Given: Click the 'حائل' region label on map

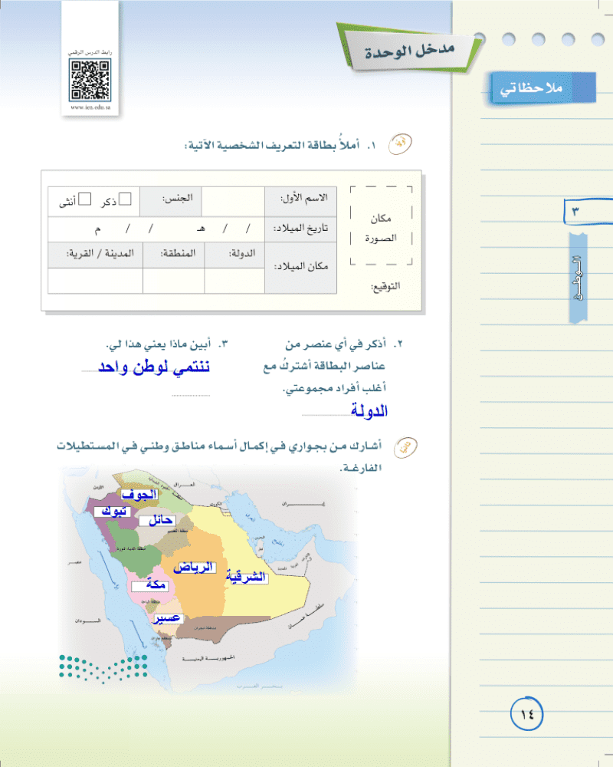Looking at the screenshot, I should (157, 521).
